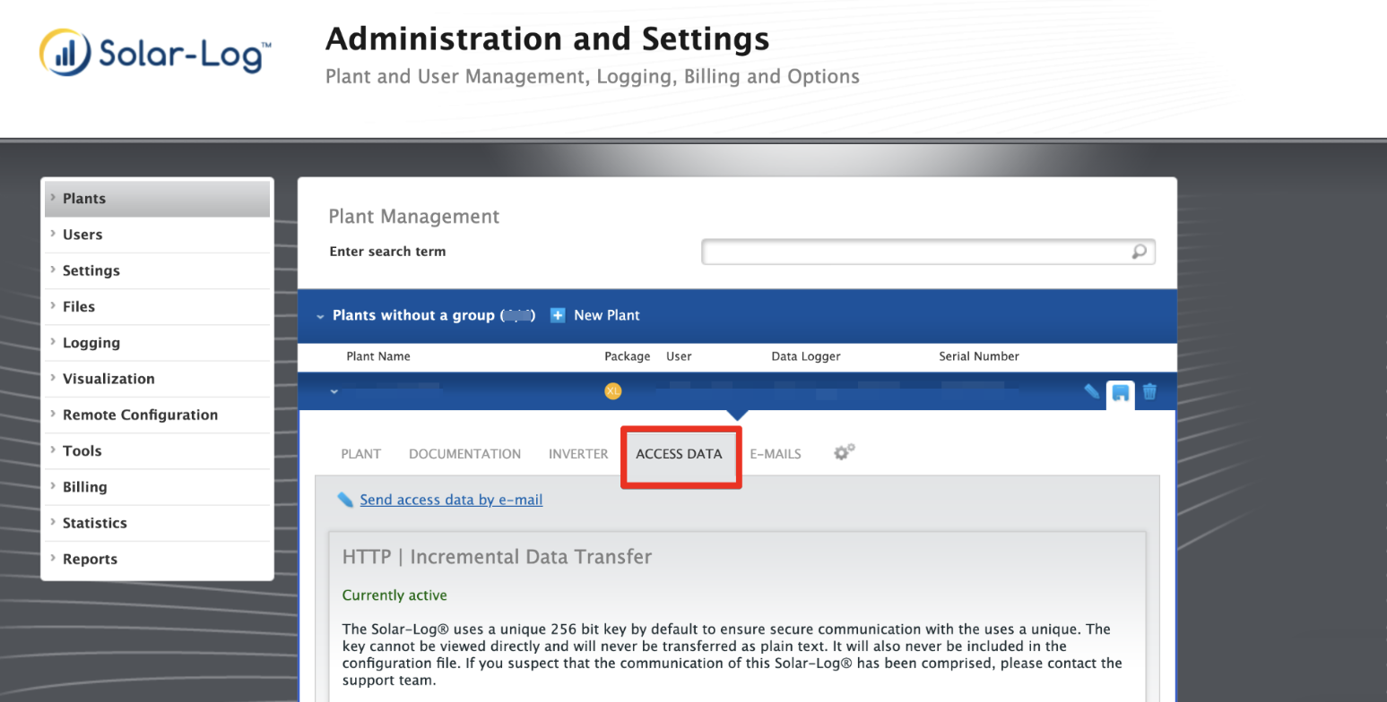
Task: Open Files sidebar item
Action: coord(157,306)
